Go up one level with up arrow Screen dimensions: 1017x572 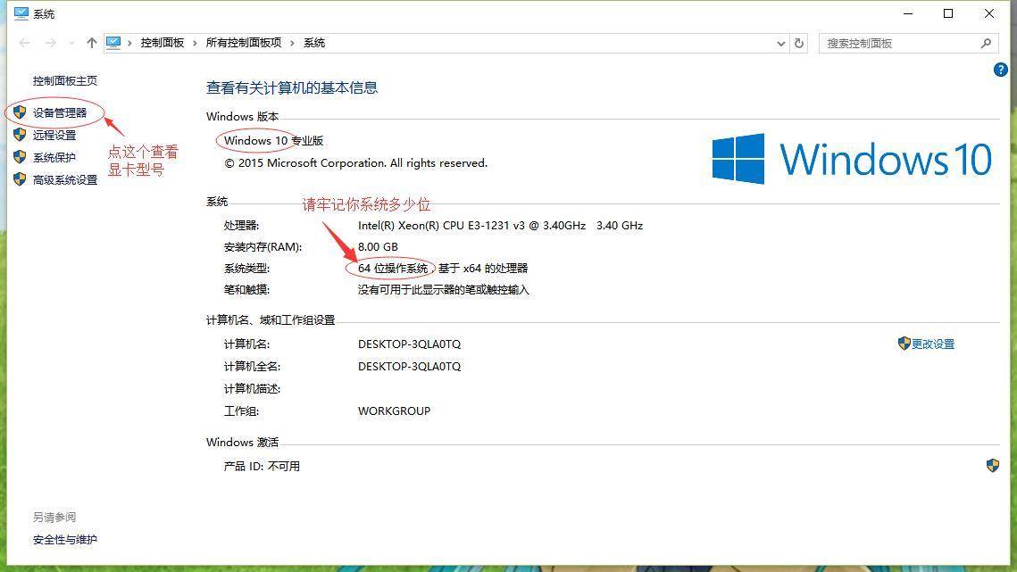tap(92, 43)
